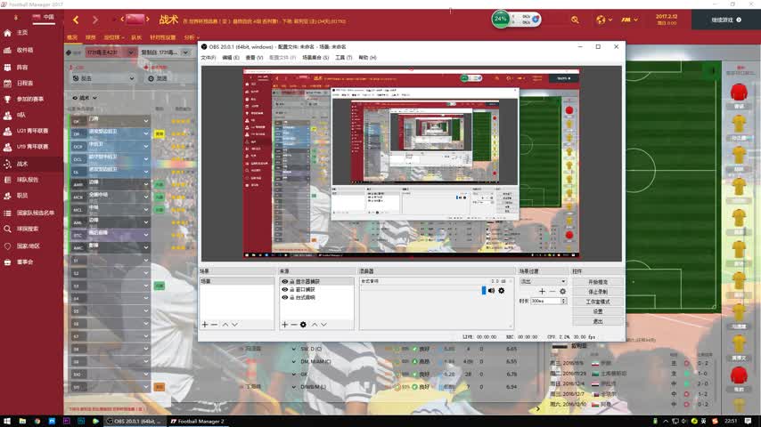Go back with the yellow left arrow
The height and width of the screenshot is (427, 761).
point(76,20)
